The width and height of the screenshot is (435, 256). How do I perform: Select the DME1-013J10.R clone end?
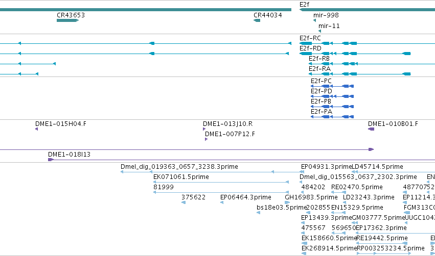click(204, 129)
